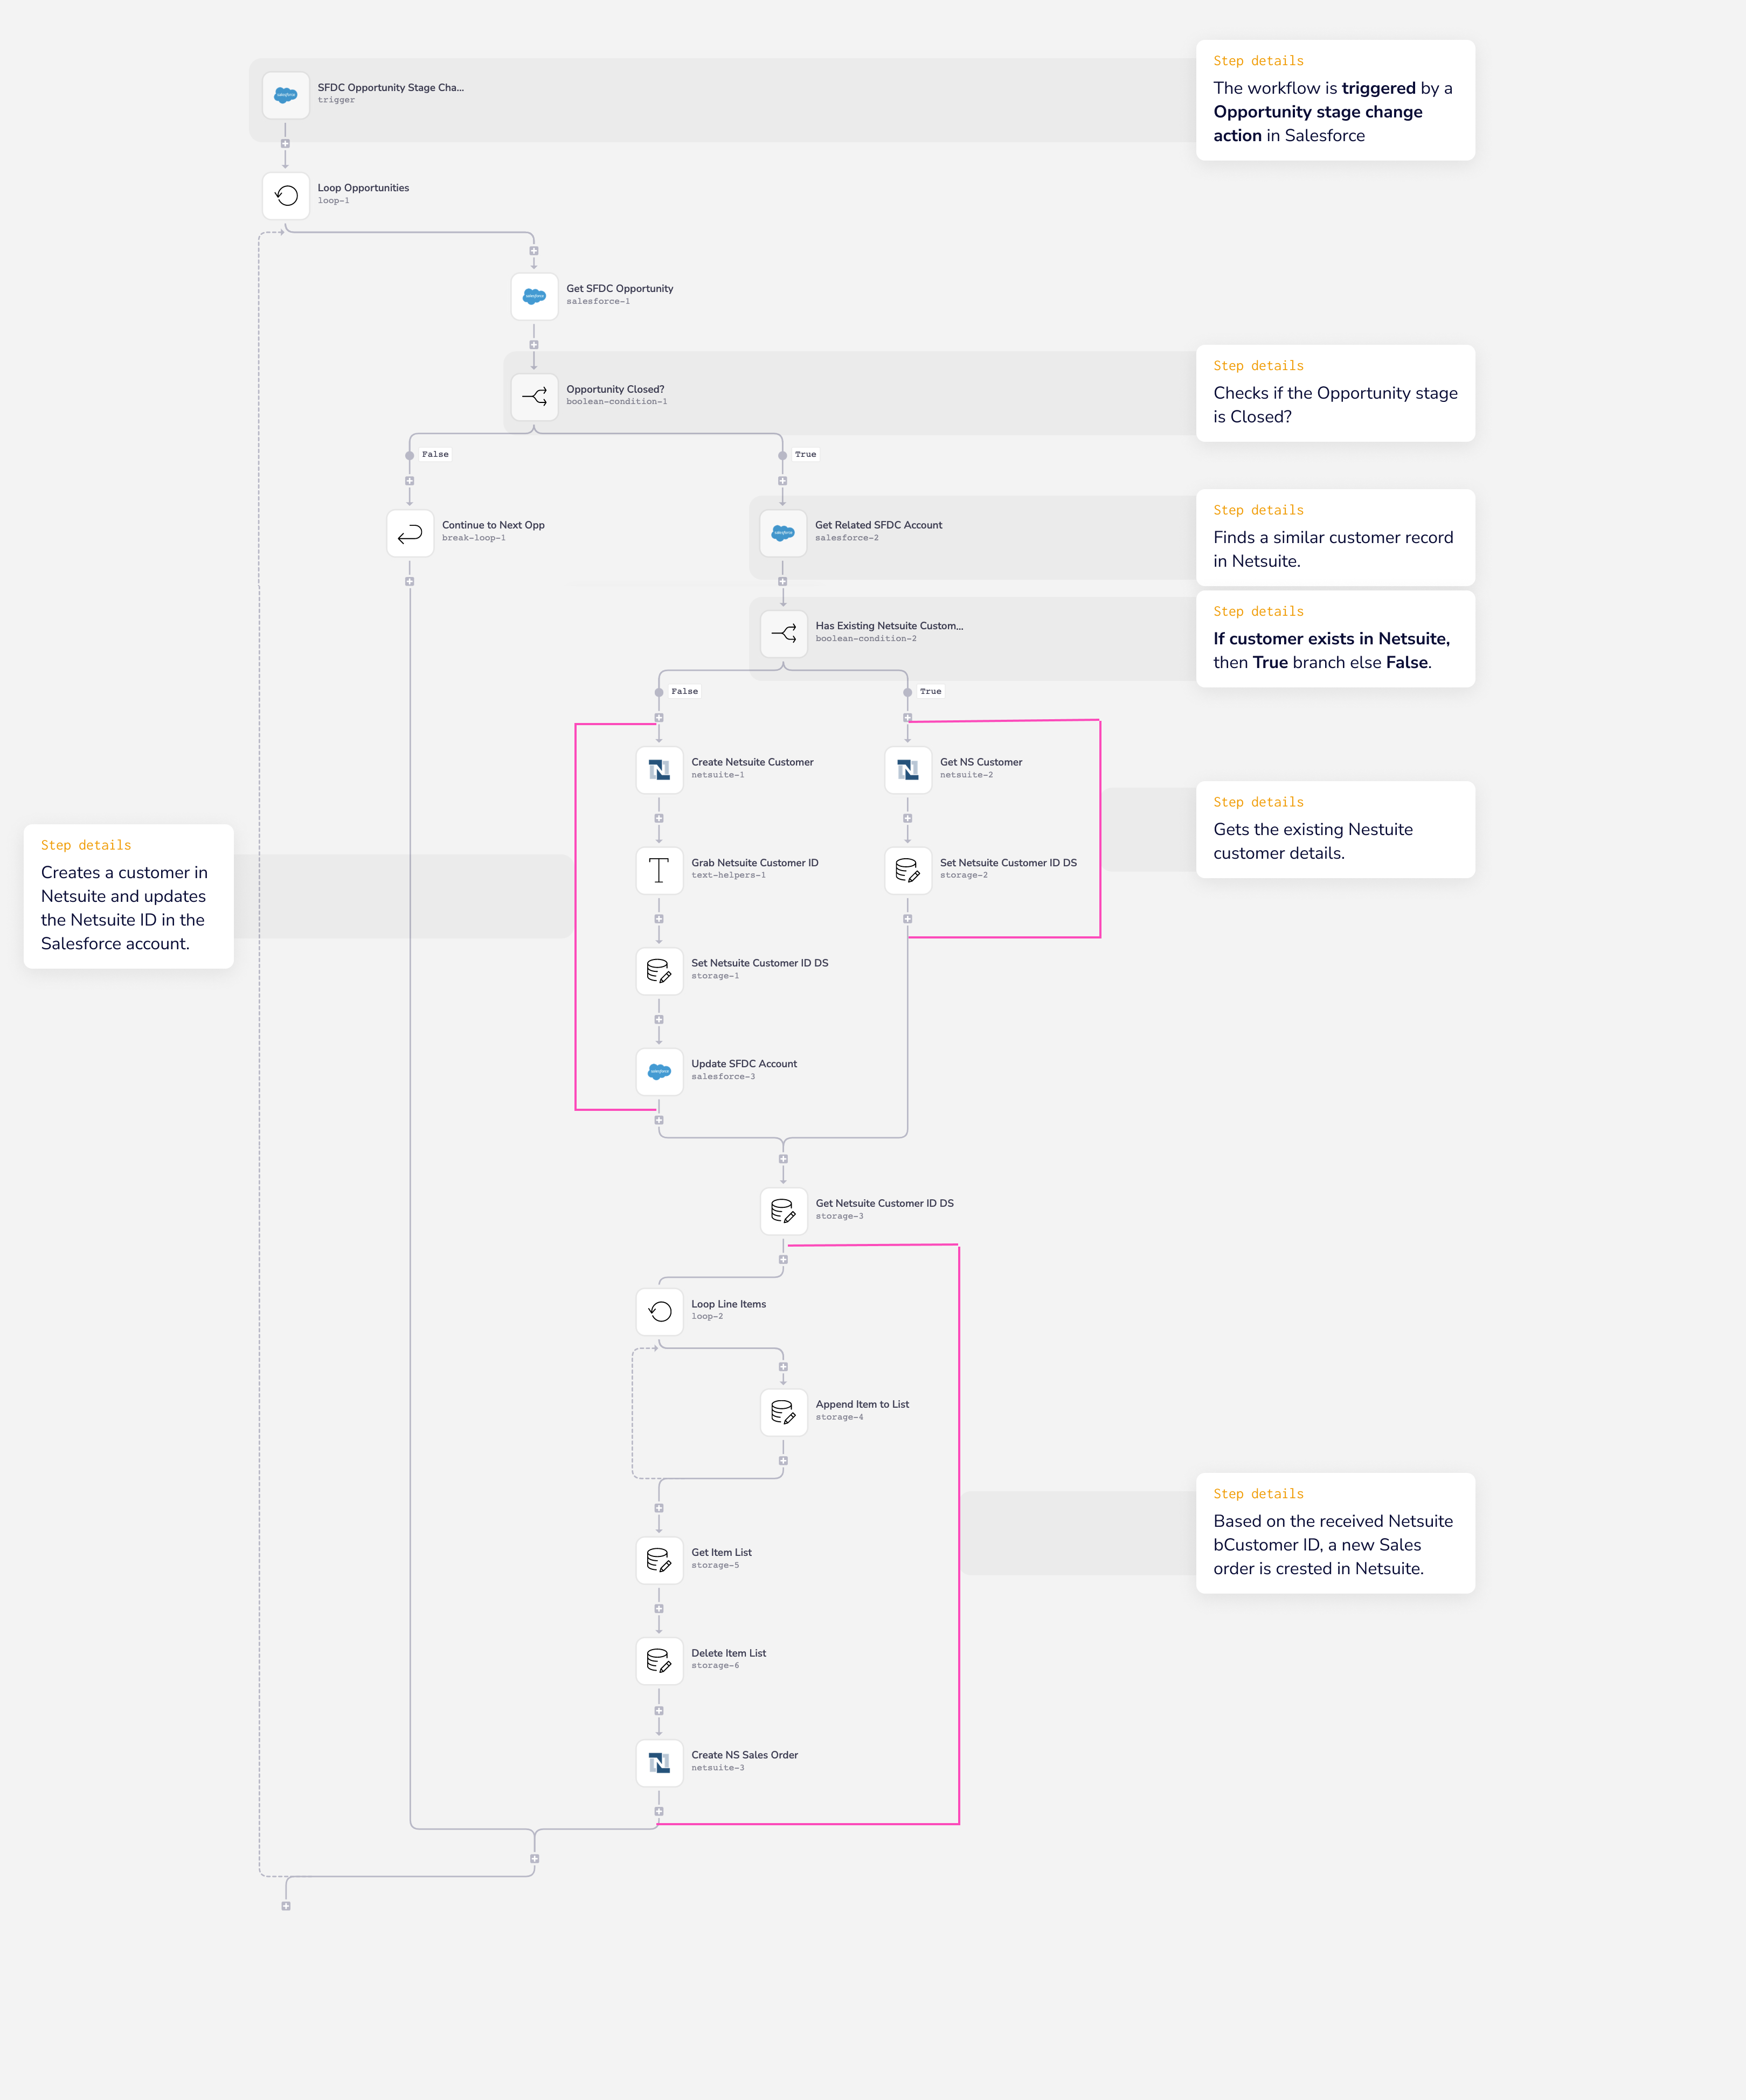Select the Loop Opportunities loop icon
1746x2100 pixels.
click(285, 196)
